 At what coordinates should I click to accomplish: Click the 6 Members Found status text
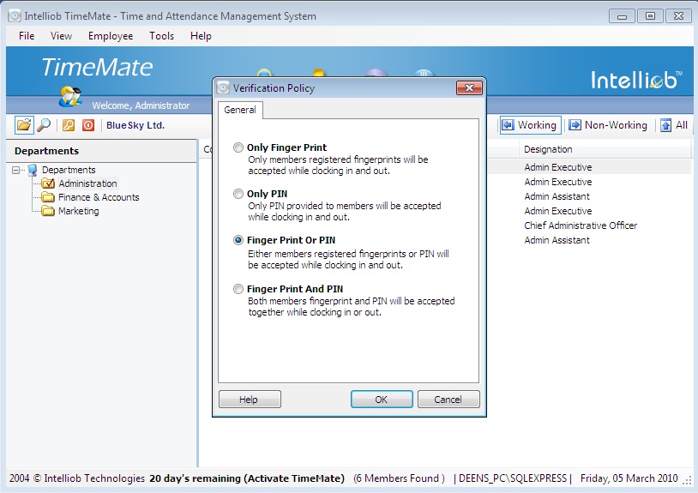(x=400, y=478)
